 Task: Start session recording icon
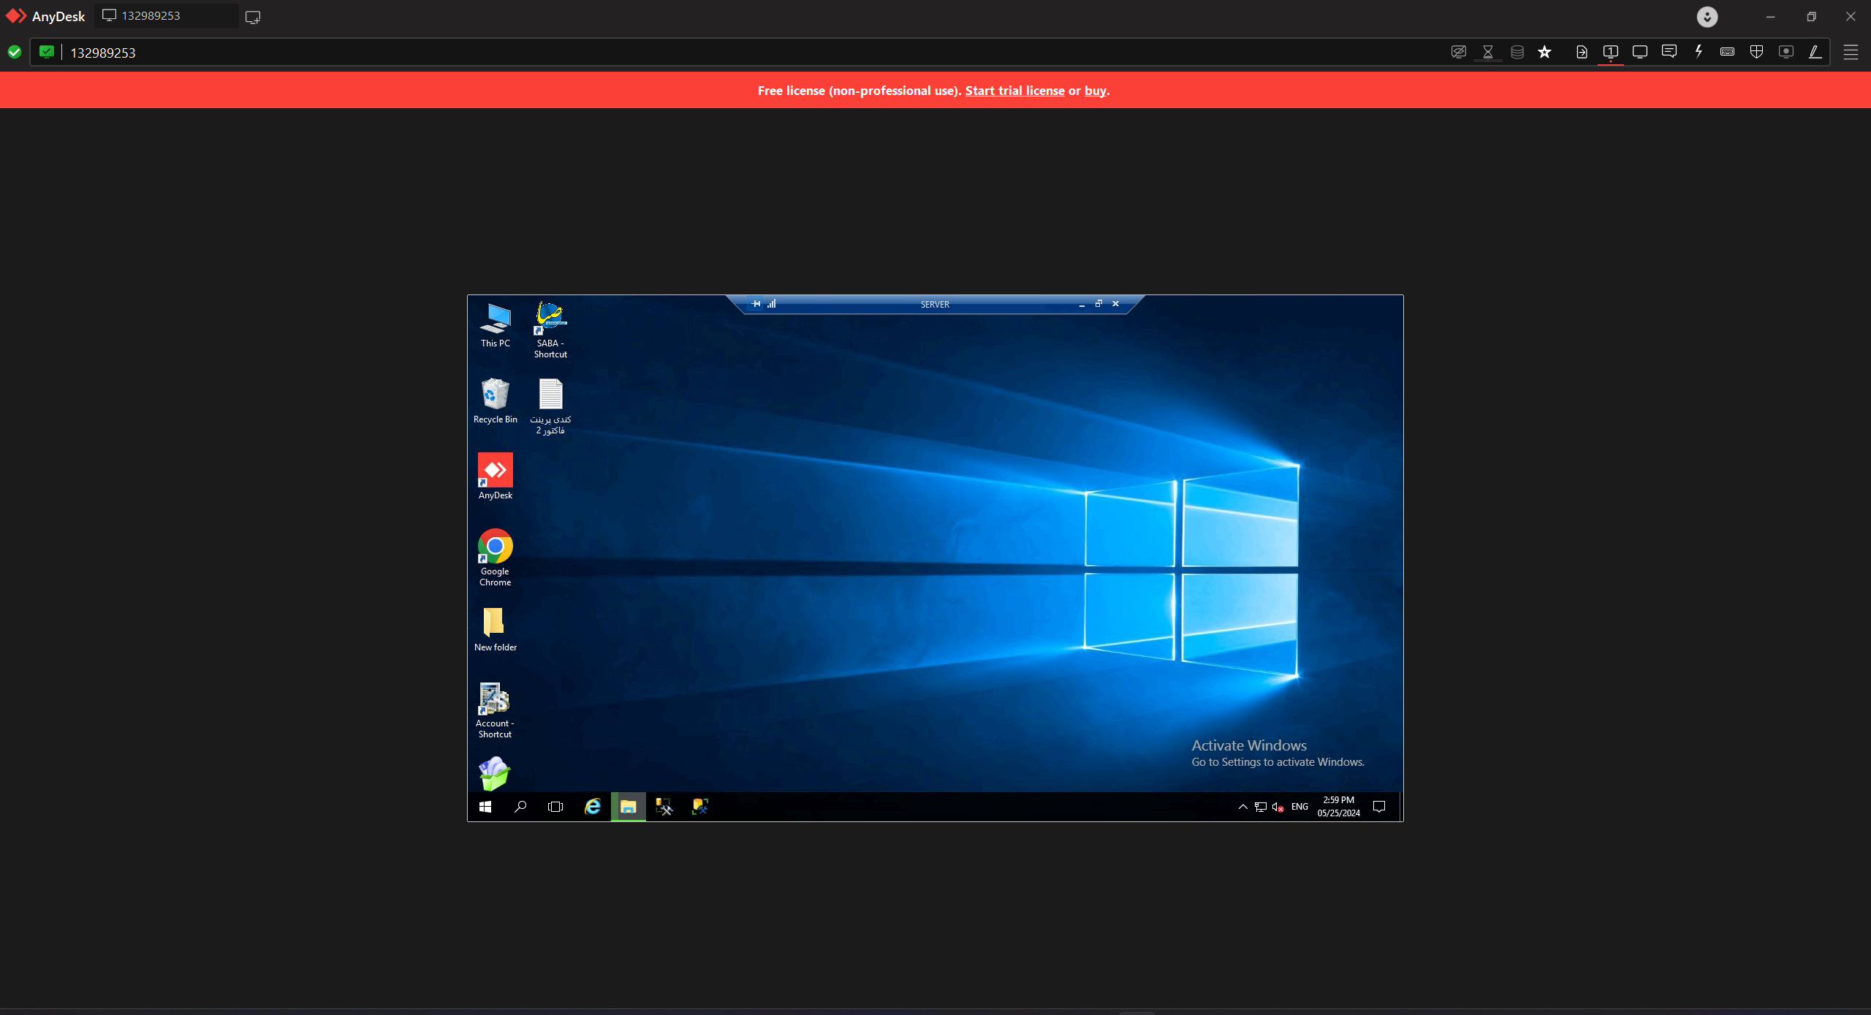click(x=1785, y=52)
